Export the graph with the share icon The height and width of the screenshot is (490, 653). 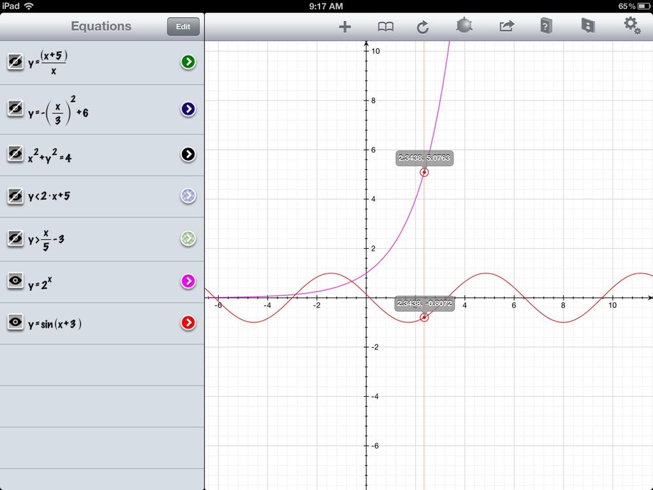506,27
